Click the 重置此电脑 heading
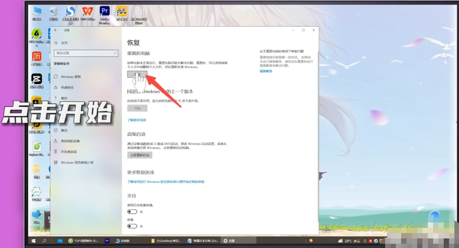Image resolution: width=459 pixels, height=248 pixels. point(138,53)
